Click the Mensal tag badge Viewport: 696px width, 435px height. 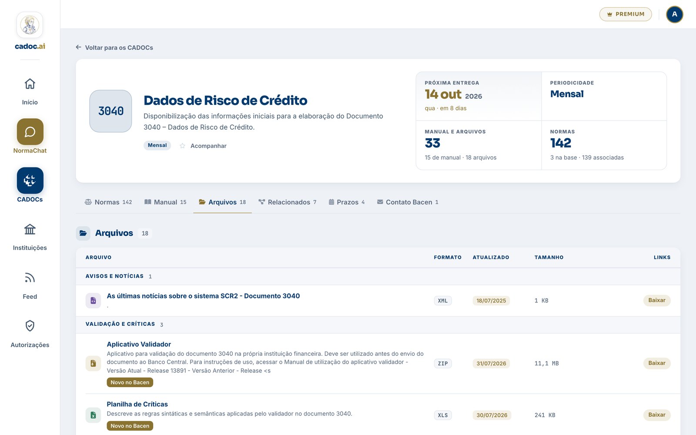157,145
